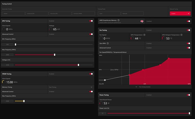
Task: Click the VRAM Clock Speed gauge icon
Action: pyautogui.click(x=4, y=82)
